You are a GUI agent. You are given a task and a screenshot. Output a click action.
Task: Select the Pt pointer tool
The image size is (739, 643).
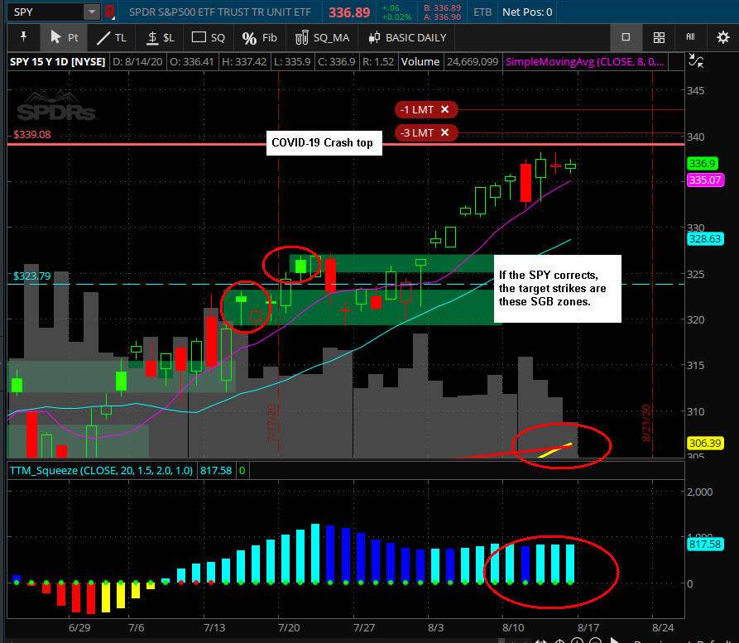[x=64, y=37]
